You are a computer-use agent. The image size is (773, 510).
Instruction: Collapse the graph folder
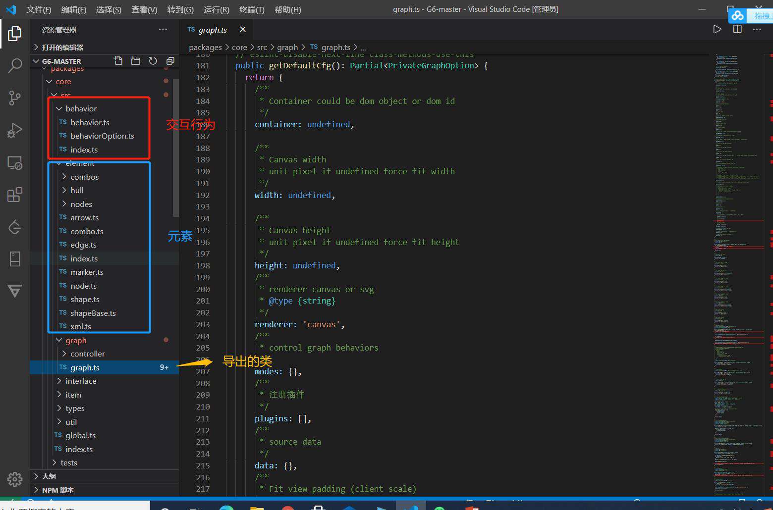(104, 340)
